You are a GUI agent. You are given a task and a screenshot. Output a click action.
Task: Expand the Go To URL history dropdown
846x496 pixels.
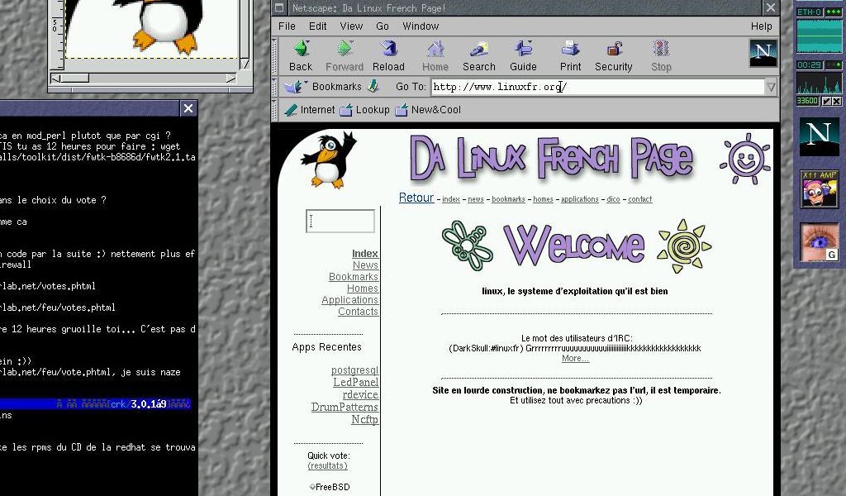coord(771,87)
